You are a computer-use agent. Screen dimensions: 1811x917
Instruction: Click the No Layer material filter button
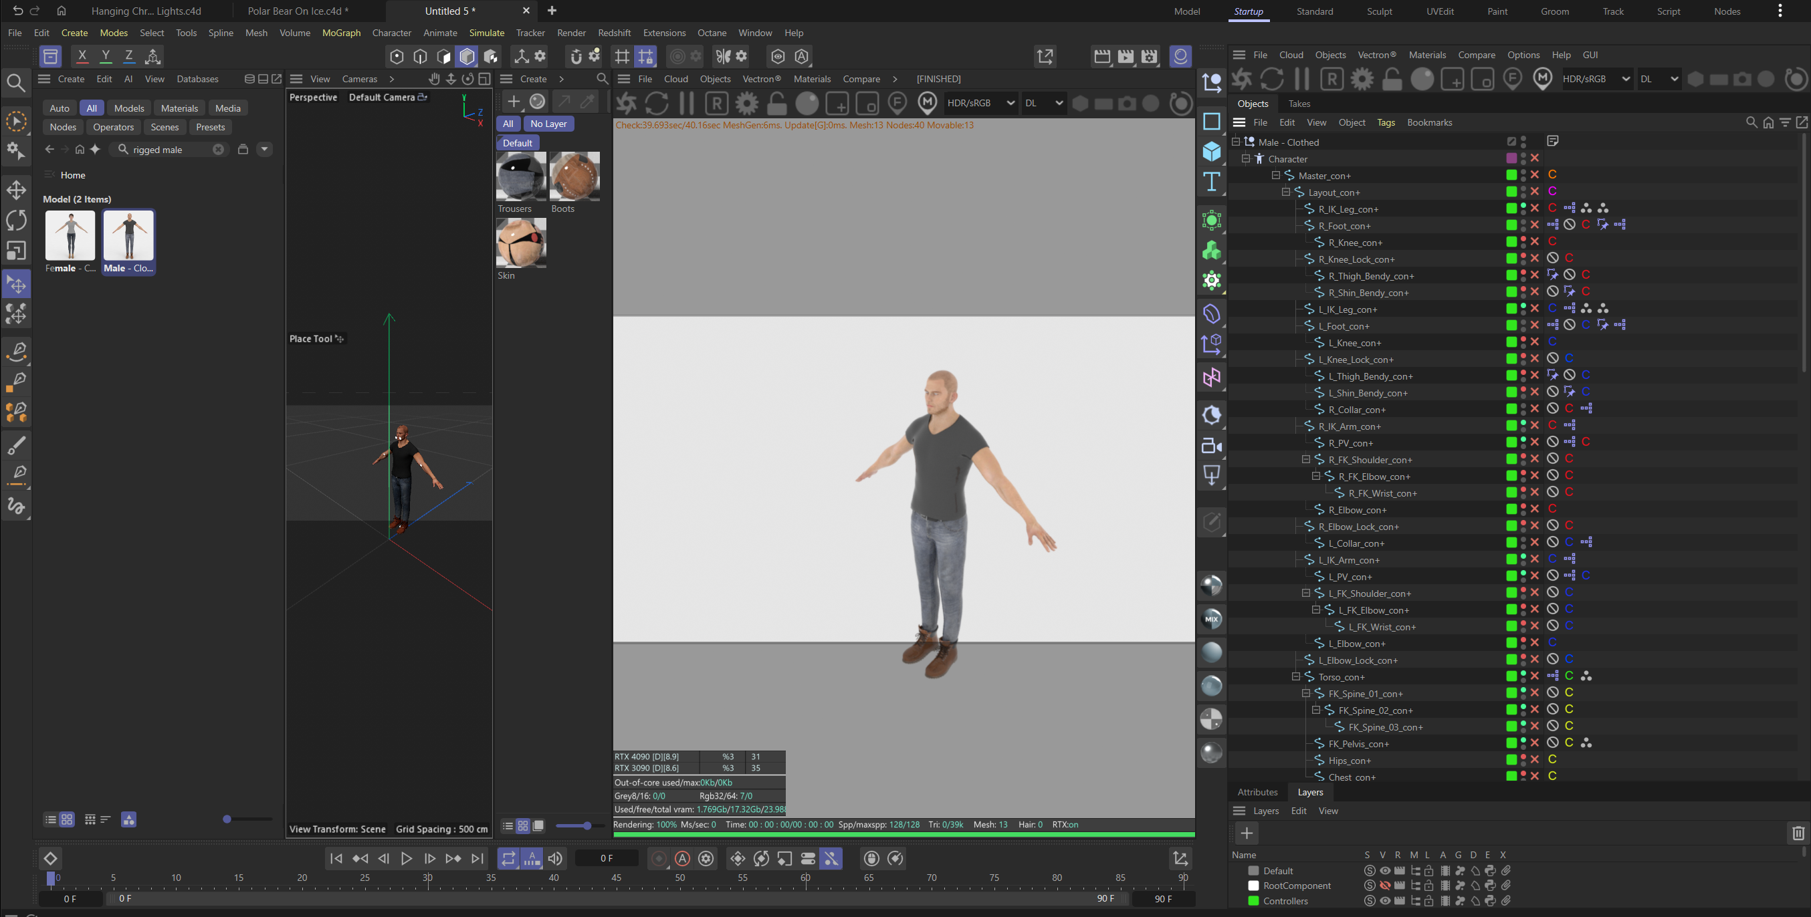pyautogui.click(x=548, y=124)
